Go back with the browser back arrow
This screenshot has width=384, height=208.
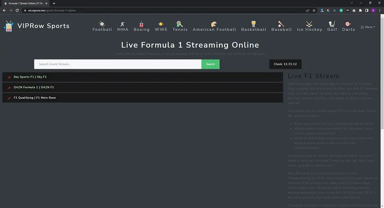[x=4, y=10]
